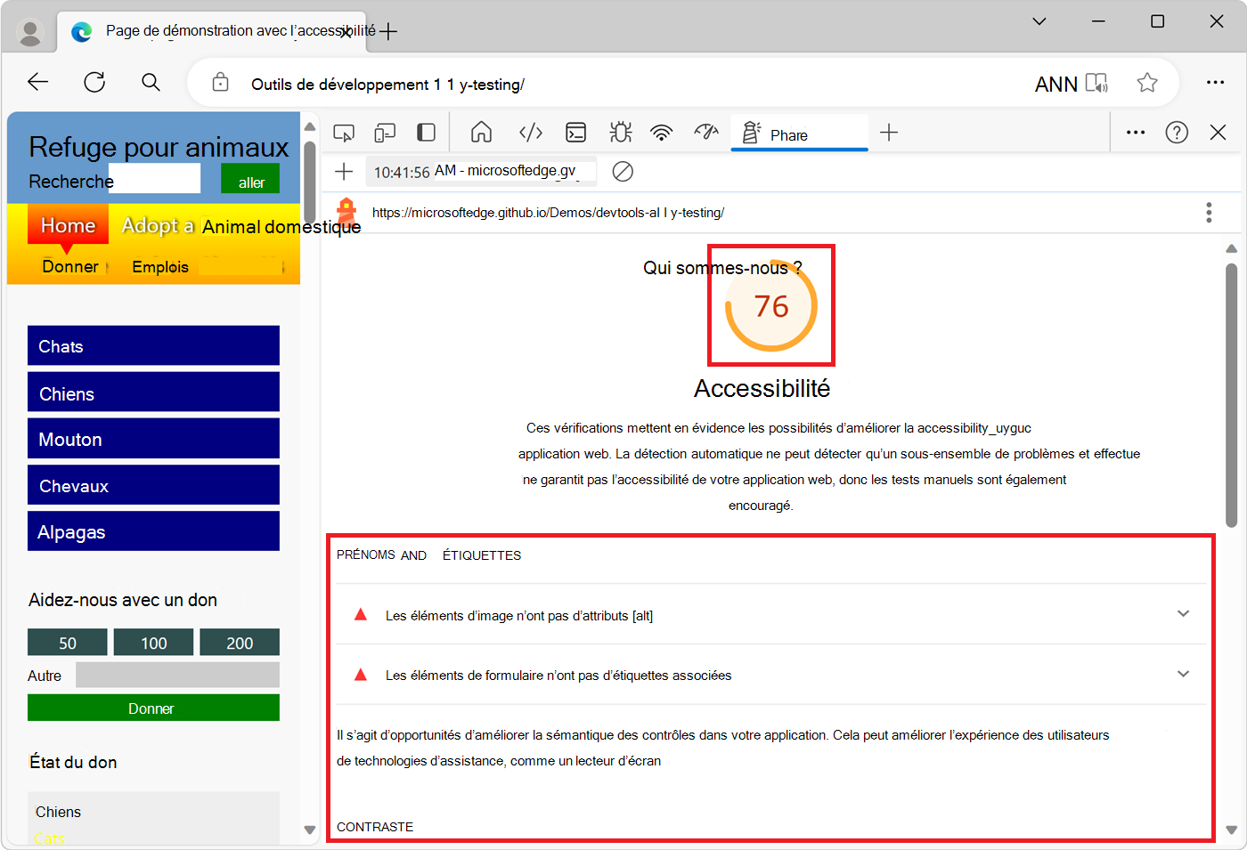Open the Performance gauge icon
This screenshot has width=1247, height=850.
705,131
